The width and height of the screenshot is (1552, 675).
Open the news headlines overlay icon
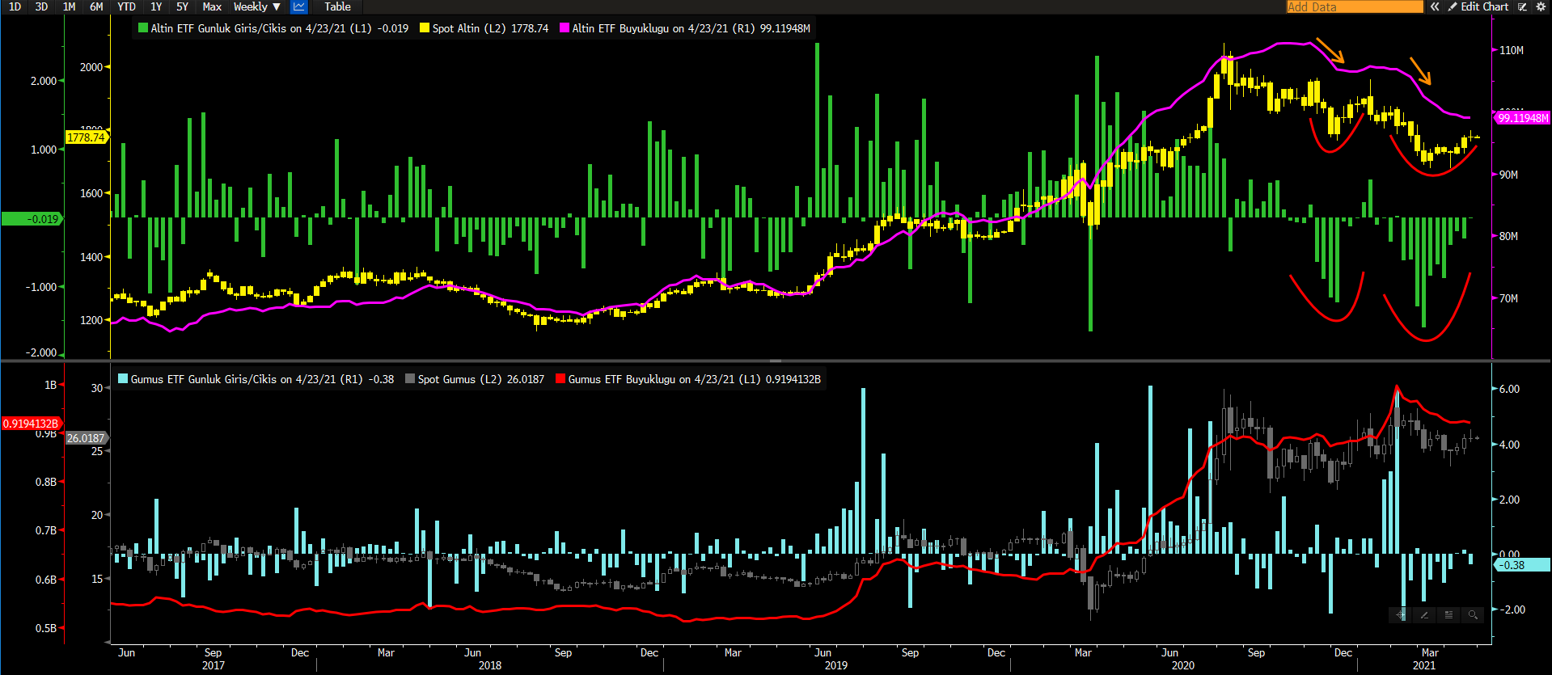pyautogui.click(x=1448, y=615)
